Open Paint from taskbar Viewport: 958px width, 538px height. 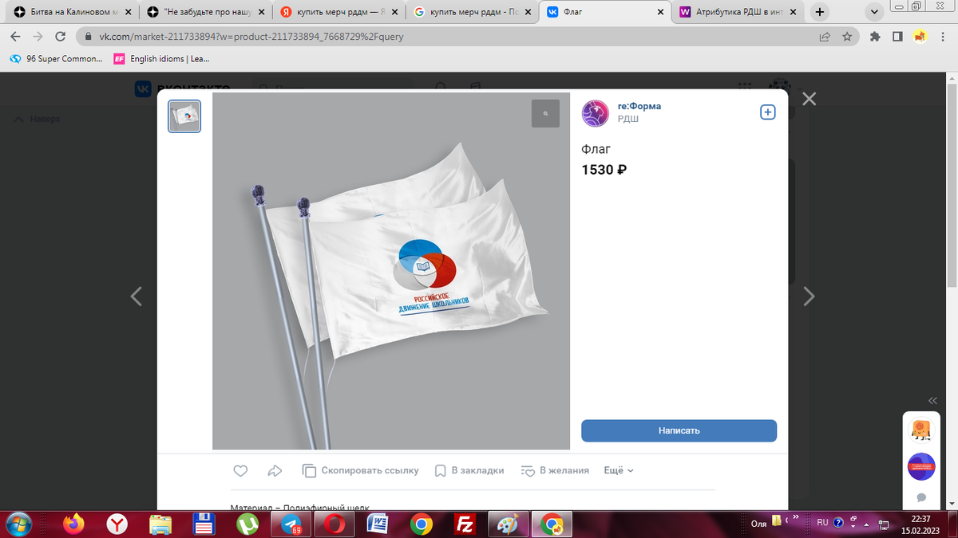(507, 524)
